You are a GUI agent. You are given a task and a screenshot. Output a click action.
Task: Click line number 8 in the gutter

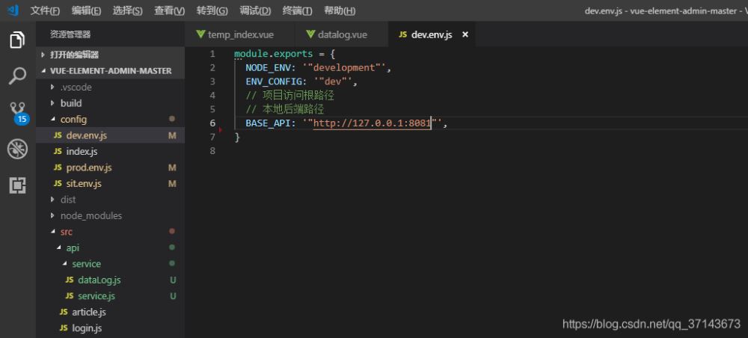213,151
